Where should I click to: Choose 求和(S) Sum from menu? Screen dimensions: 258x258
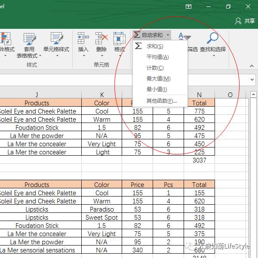tap(160, 46)
